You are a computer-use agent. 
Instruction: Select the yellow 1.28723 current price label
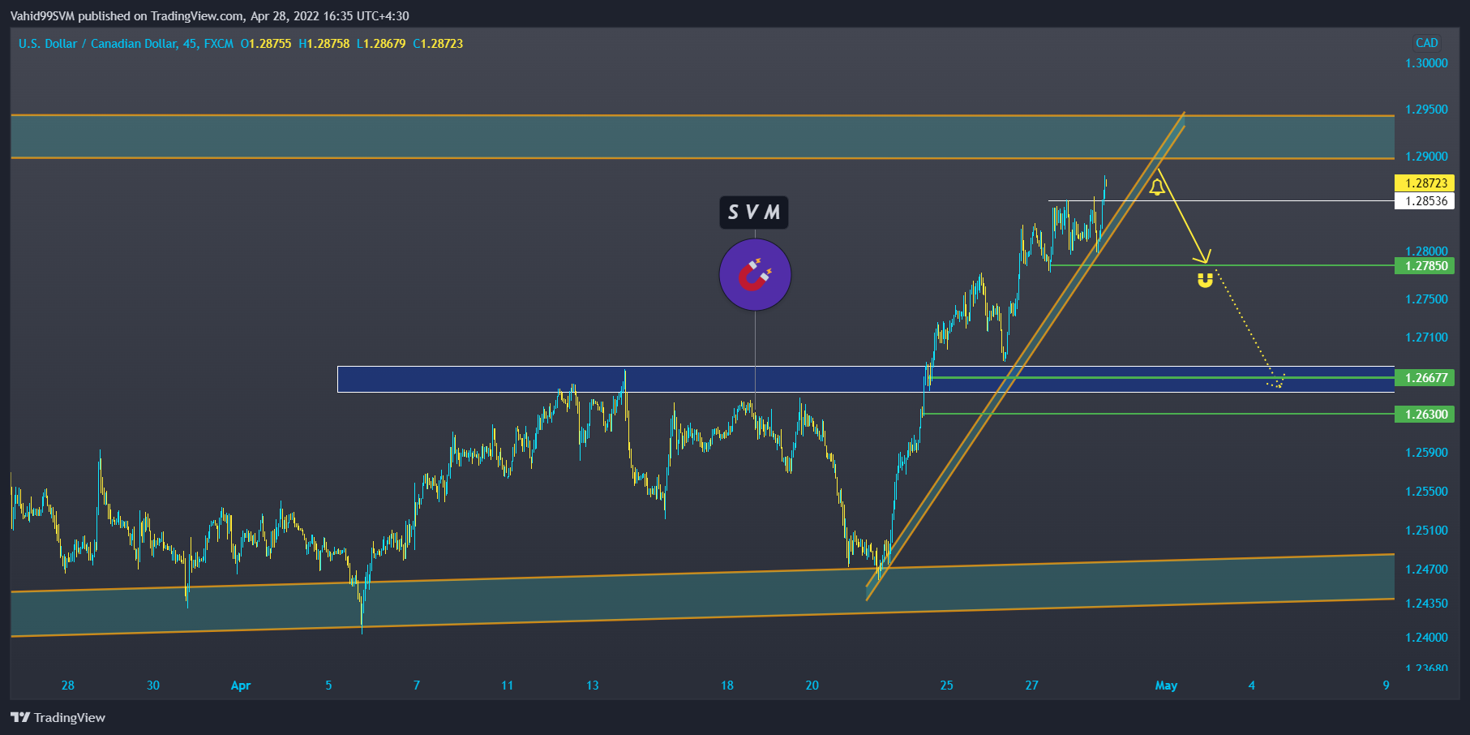[x=1425, y=183]
